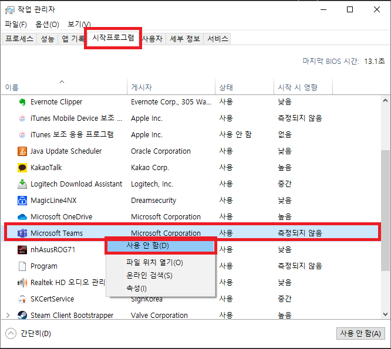This screenshot has height=349, width=391.
Task: Click Oracle Corporation publisher cell
Action: (x=161, y=151)
